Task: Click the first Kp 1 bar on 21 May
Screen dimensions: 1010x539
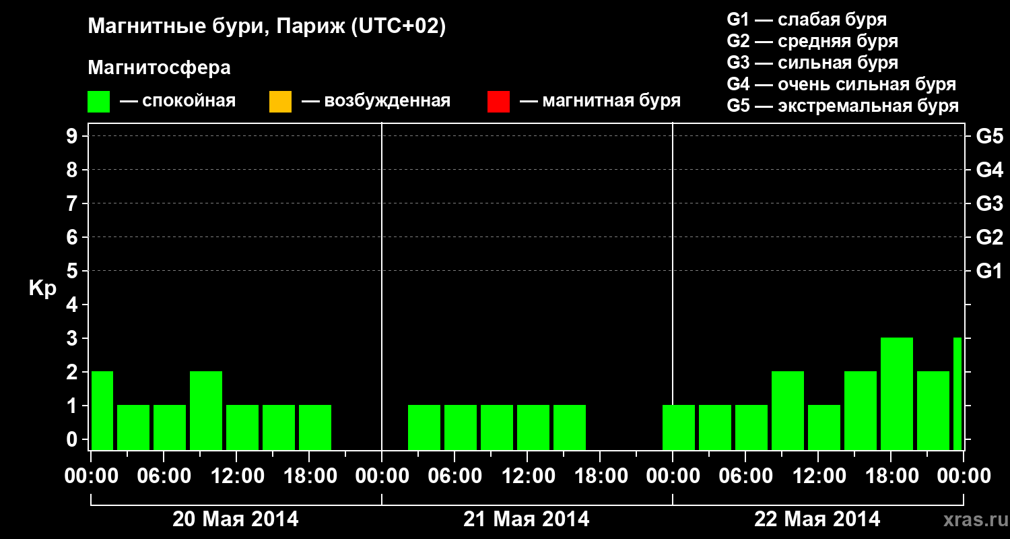Action: click(424, 427)
